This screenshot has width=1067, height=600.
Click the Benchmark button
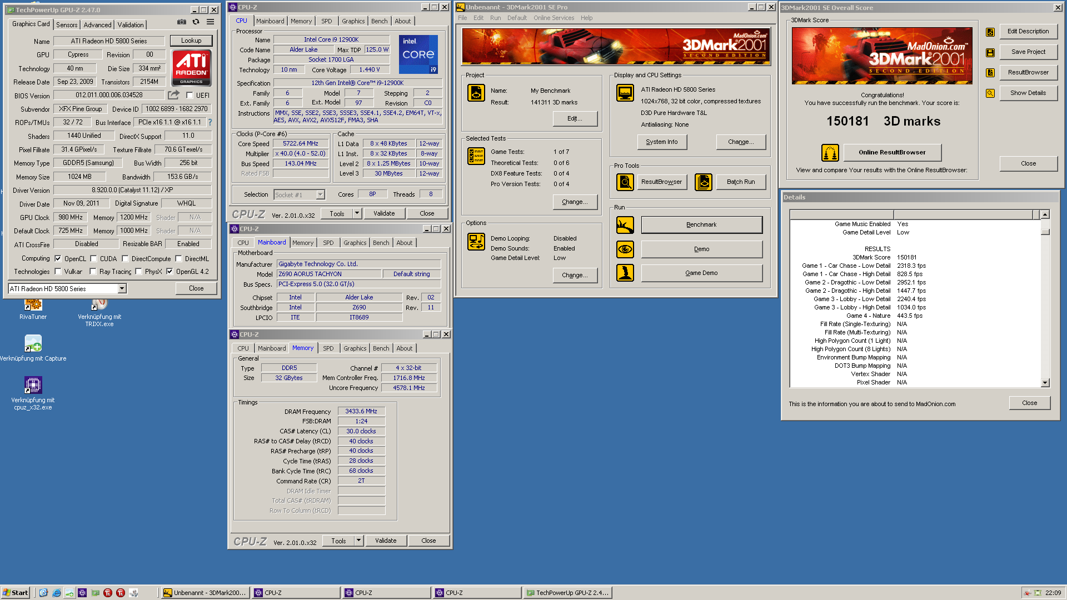tap(701, 225)
